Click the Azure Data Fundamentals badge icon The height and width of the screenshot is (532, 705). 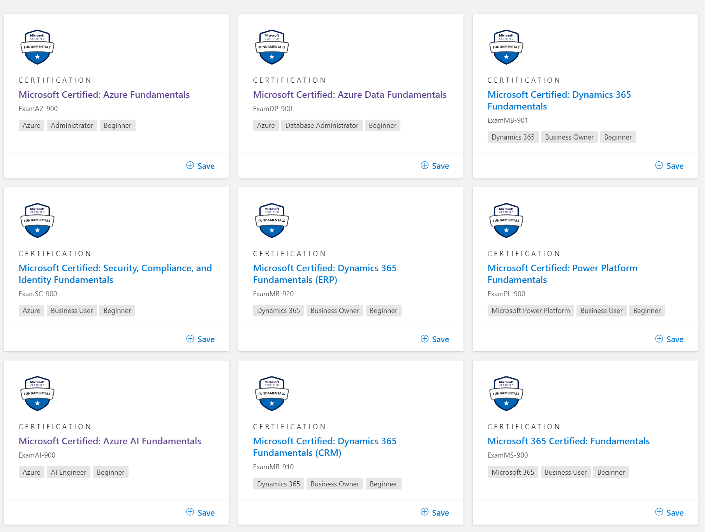(272, 47)
